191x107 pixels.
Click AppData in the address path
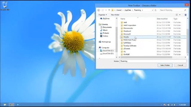(x=128, y=10)
